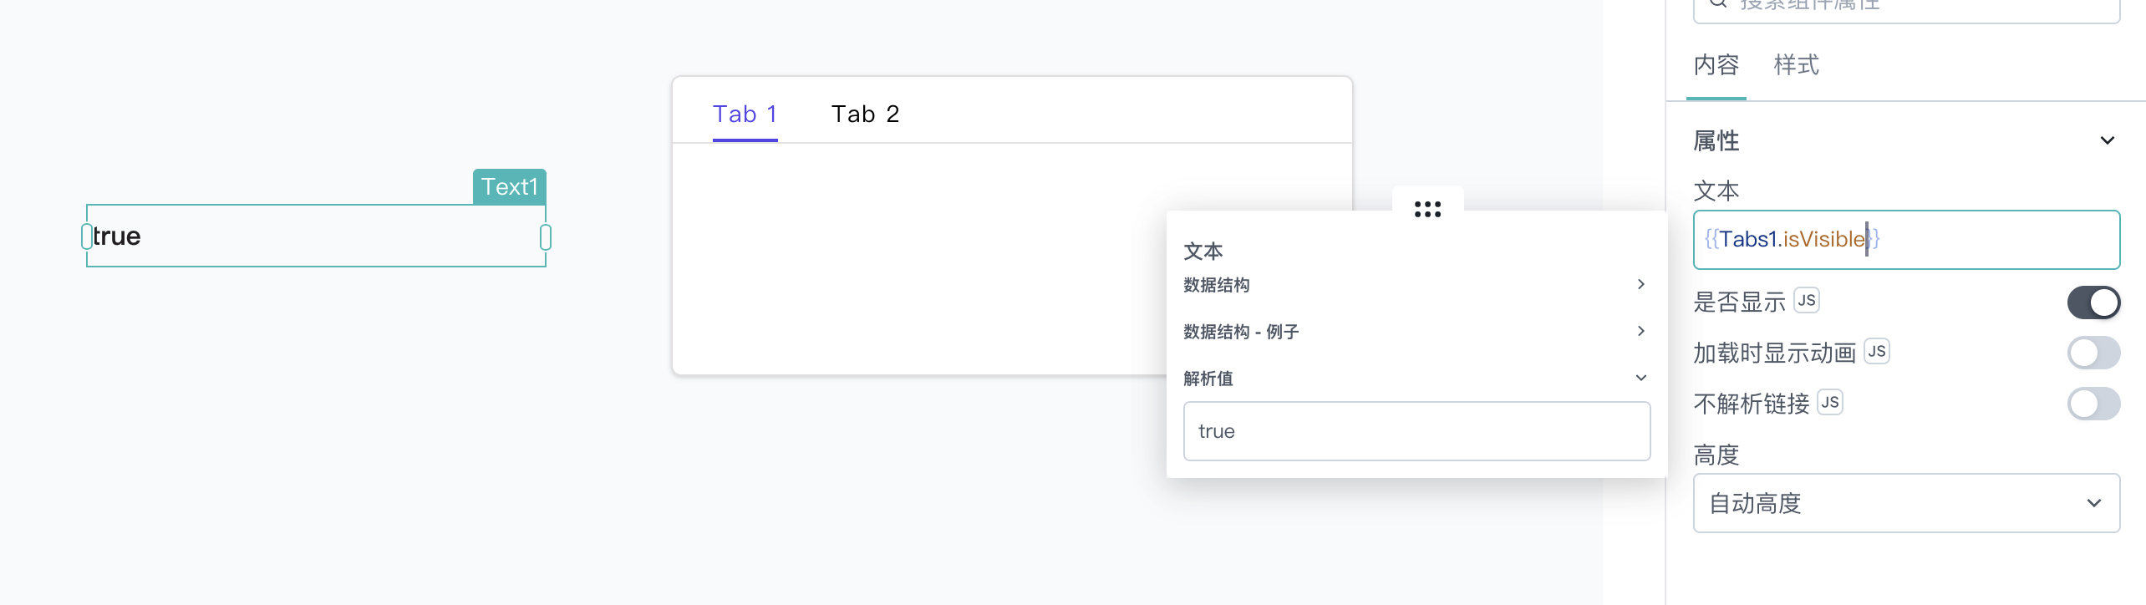The width and height of the screenshot is (2146, 605).
Task: Collapse the 属性 section chevron
Action: click(2107, 140)
